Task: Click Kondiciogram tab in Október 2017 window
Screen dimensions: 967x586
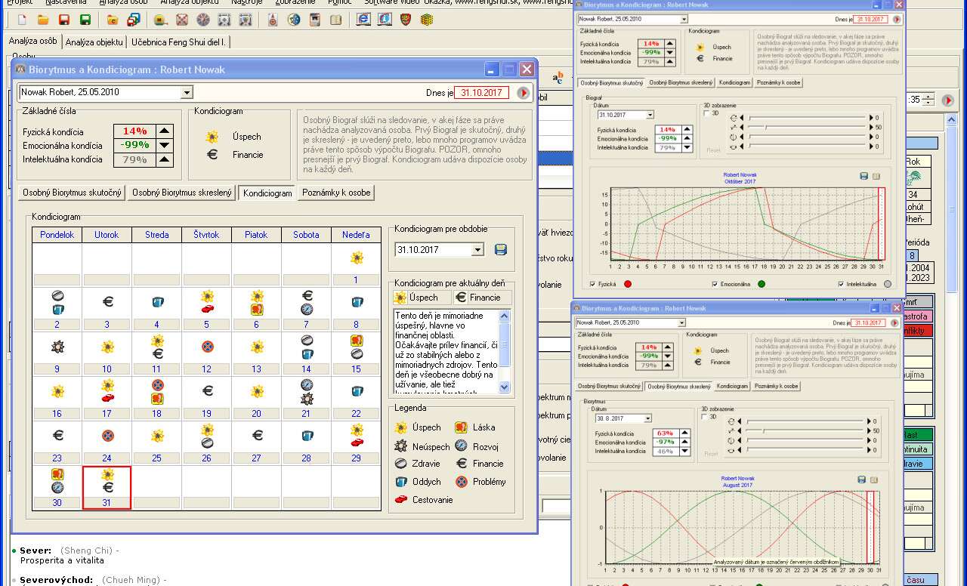Action: click(734, 82)
